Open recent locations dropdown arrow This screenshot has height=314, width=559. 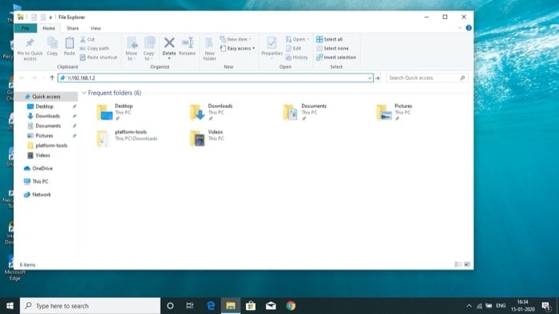click(43, 78)
